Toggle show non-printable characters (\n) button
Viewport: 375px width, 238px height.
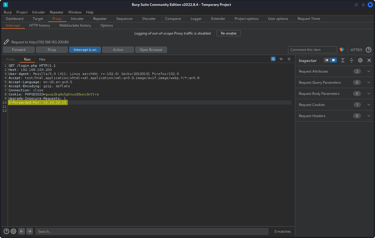(281, 59)
